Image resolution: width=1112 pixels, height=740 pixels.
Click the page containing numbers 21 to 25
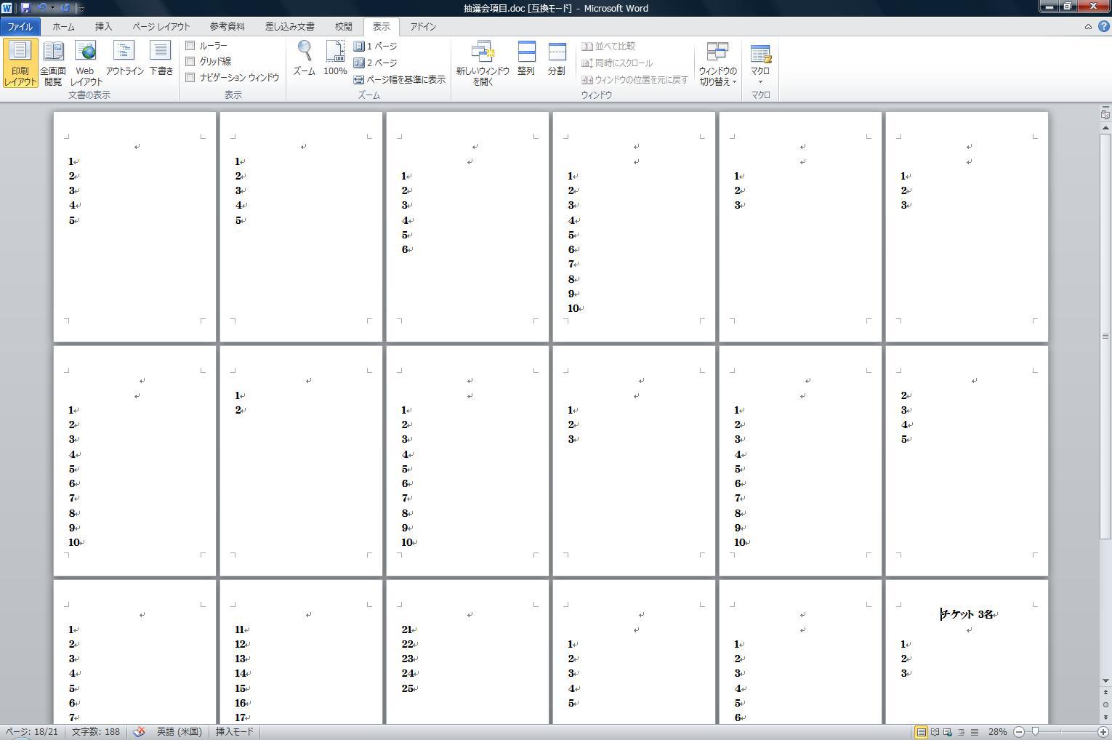tap(467, 652)
